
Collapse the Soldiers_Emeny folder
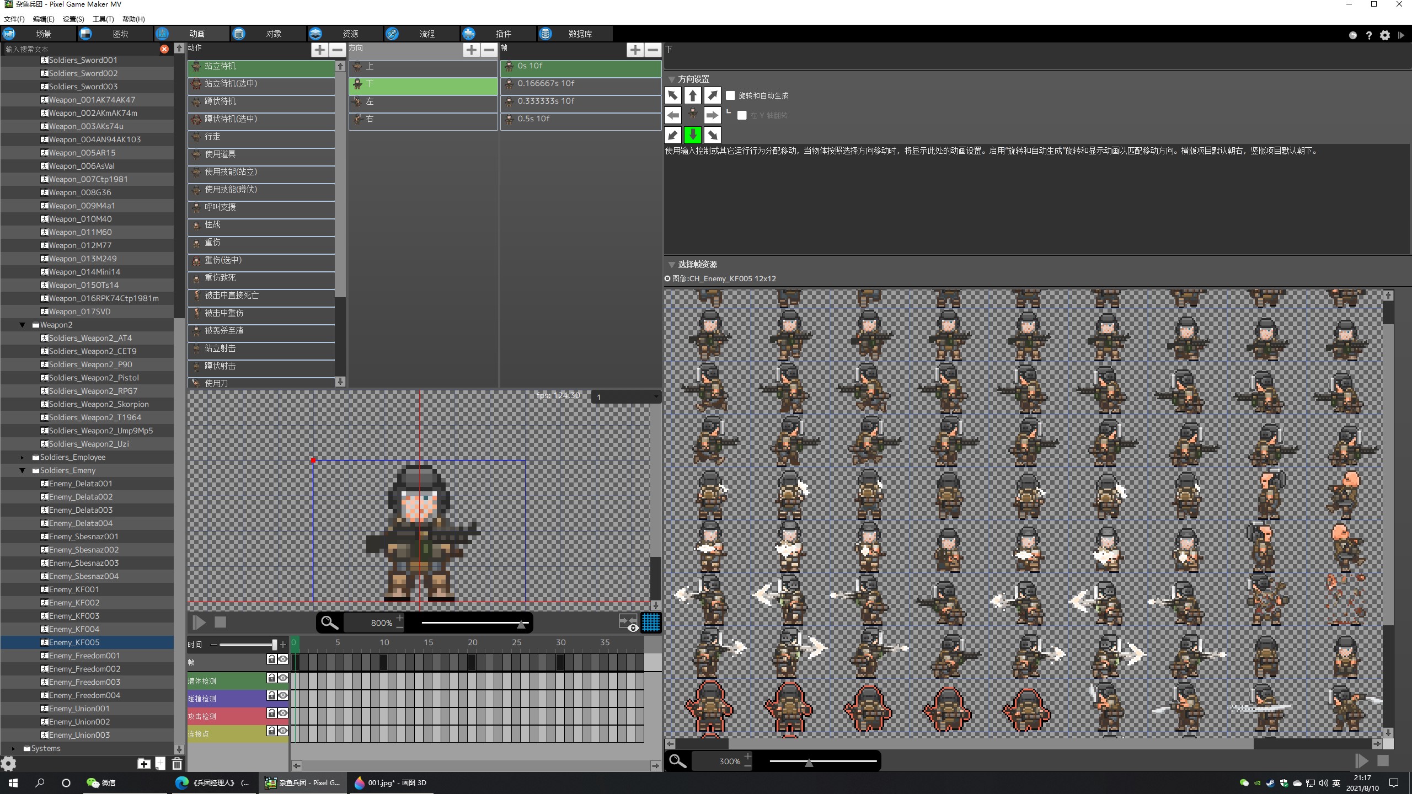click(x=23, y=470)
